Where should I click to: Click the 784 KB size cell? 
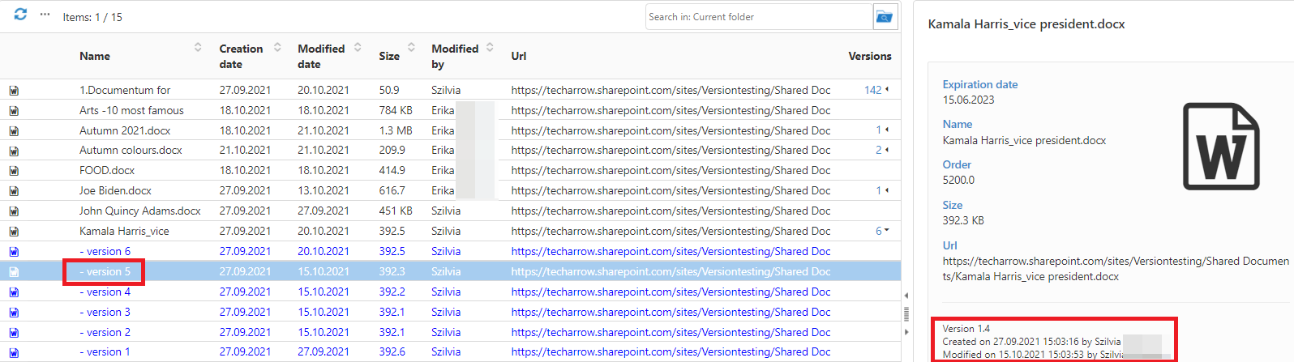tap(396, 110)
